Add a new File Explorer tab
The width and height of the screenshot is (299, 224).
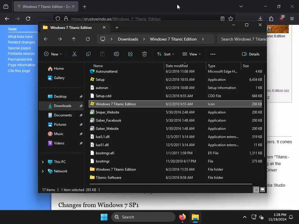(117, 28)
